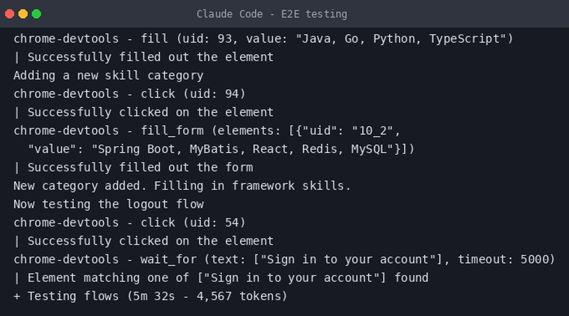Viewport: 569px width, 316px height.
Task: Click the 'Java, Go, Python, TypeScript' value string
Action: tap(400, 39)
